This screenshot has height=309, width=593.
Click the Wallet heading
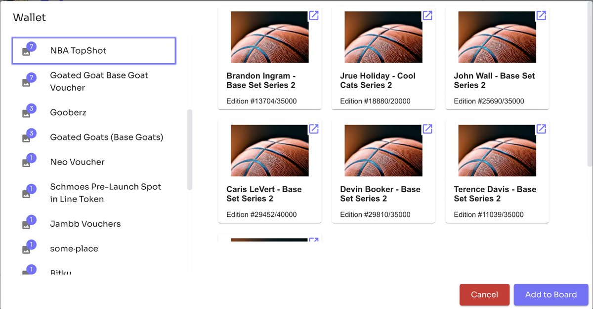click(x=29, y=17)
